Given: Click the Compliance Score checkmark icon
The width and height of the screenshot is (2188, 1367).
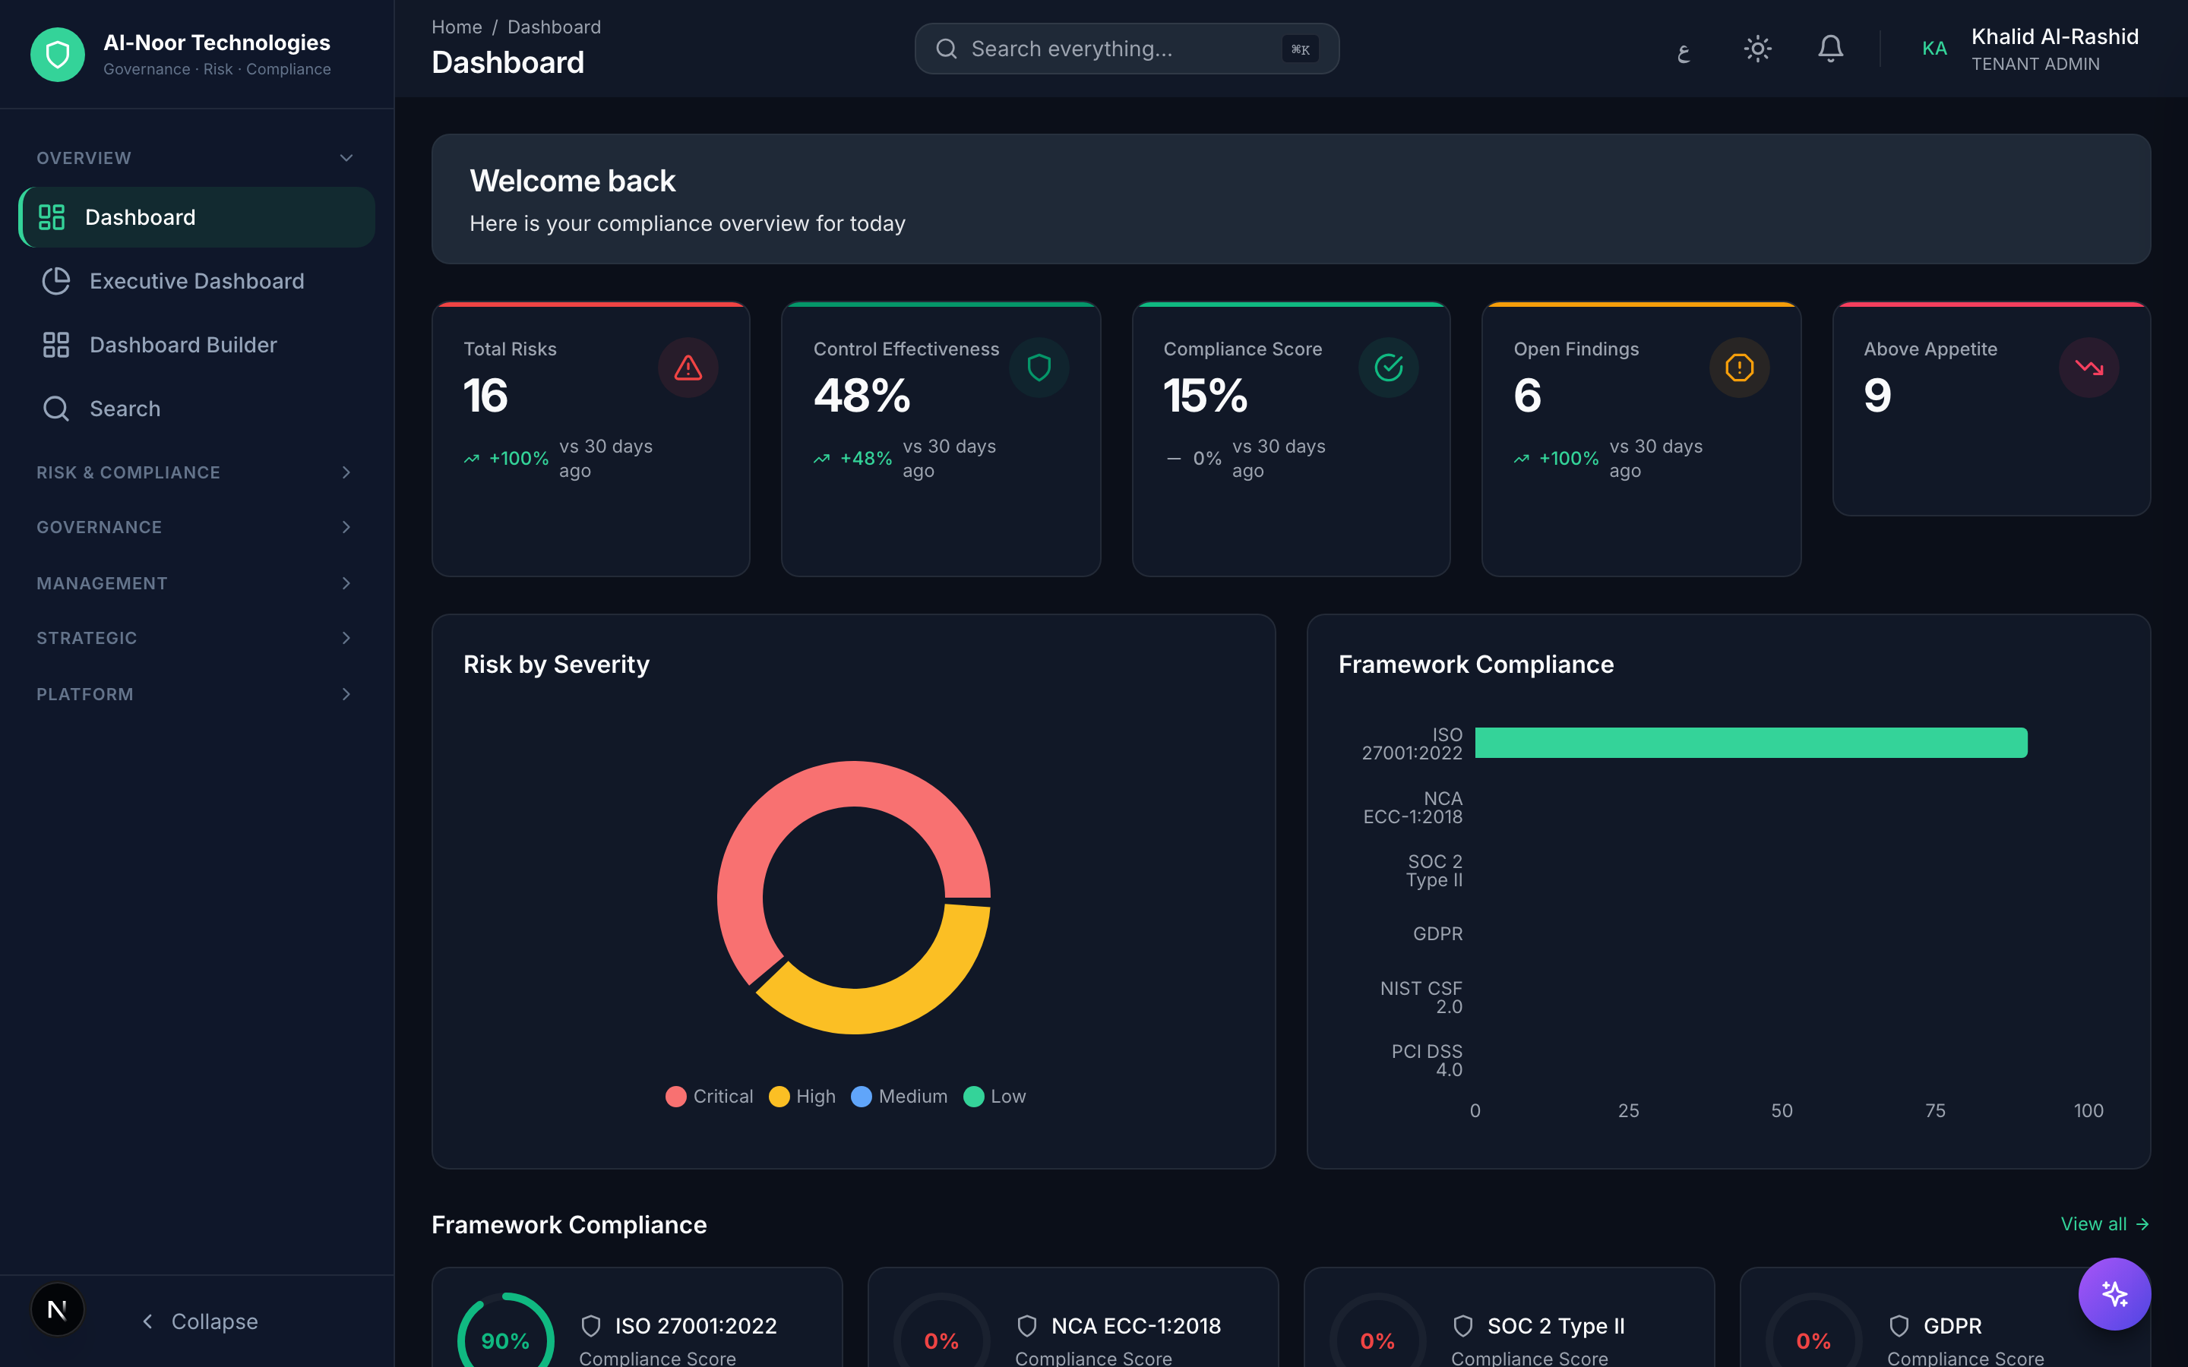Looking at the screenshot, I should 1389,368.
